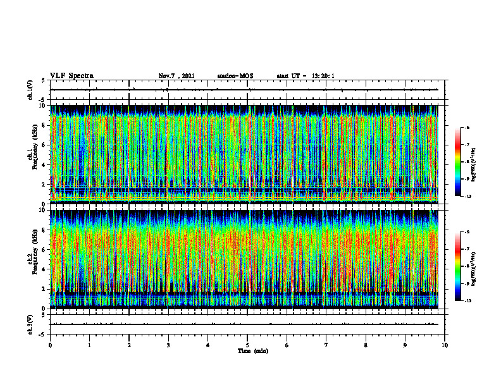Click the ch.1 voltage waveform trace panel
The image size is (501, 387).
(x=247, y=90)
